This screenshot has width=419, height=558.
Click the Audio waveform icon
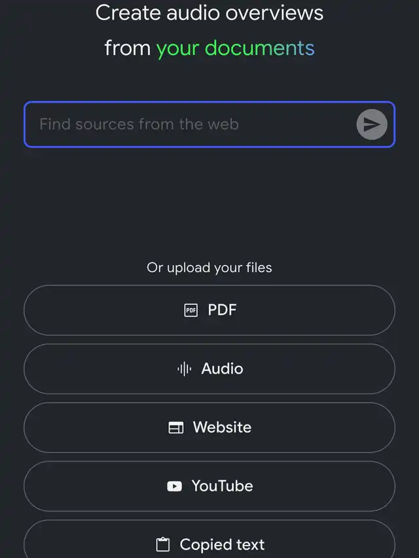(185, 369)
